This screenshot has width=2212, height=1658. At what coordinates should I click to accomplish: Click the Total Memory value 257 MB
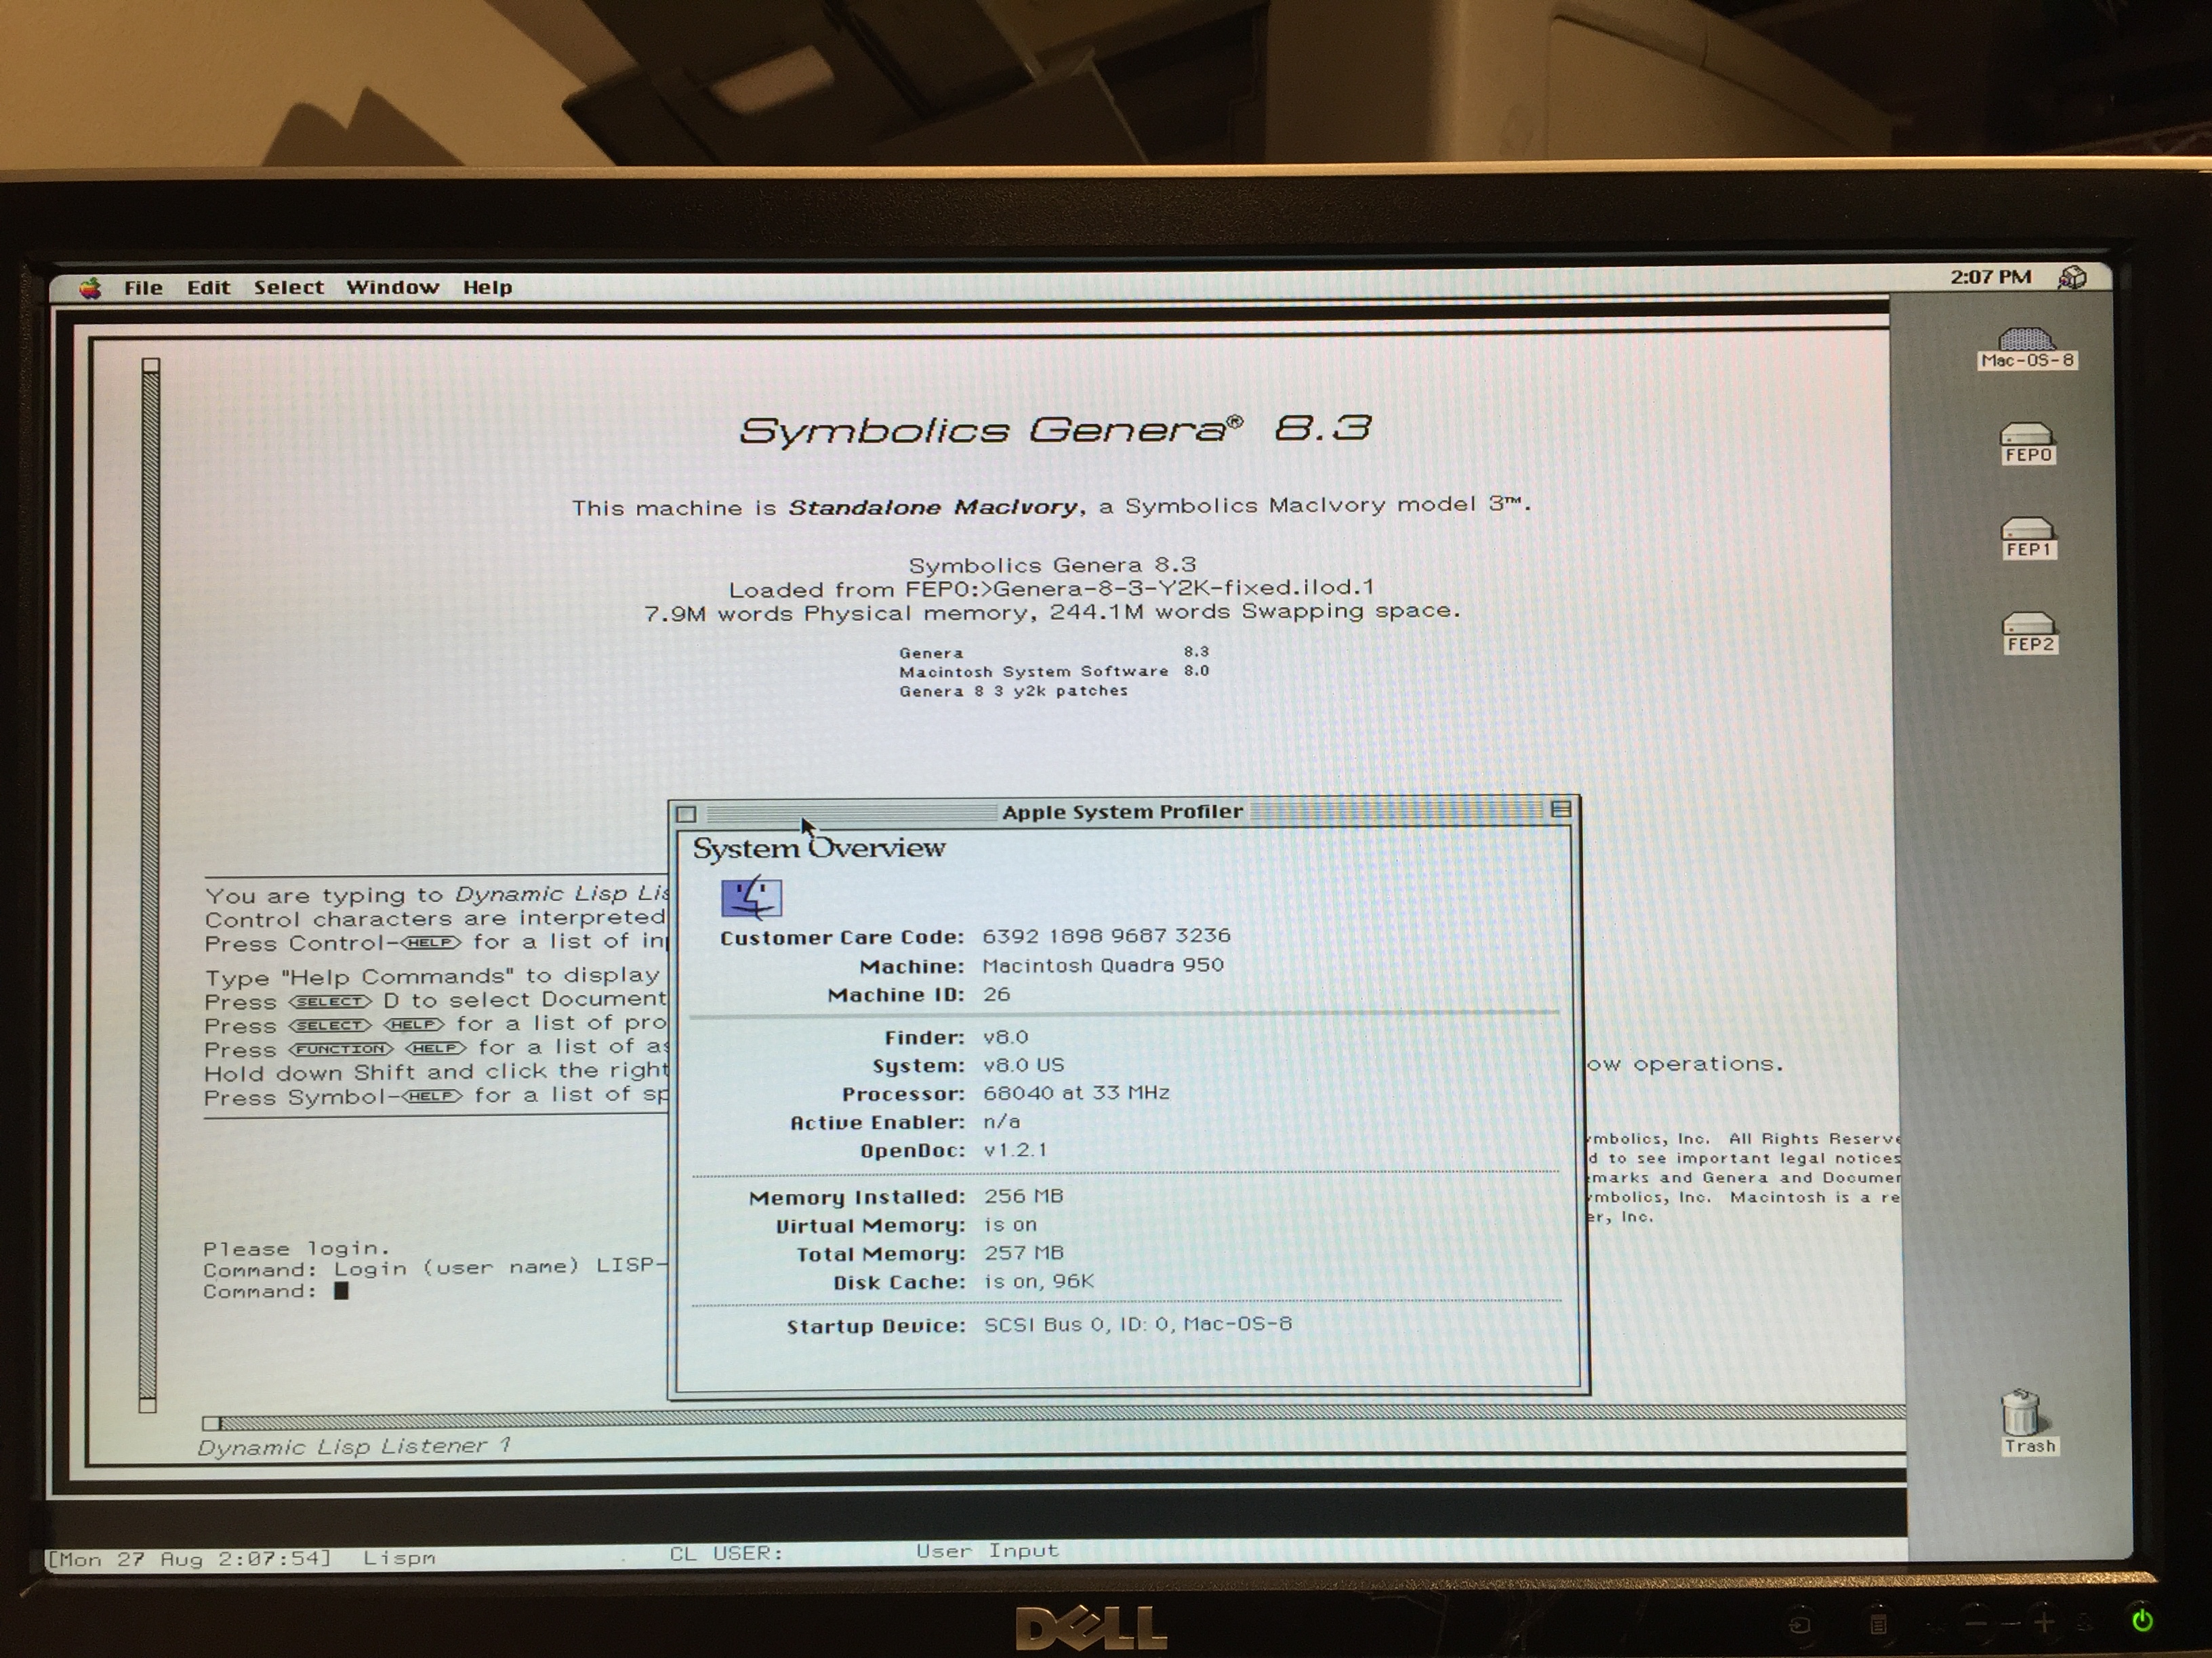[1024, 1253]
